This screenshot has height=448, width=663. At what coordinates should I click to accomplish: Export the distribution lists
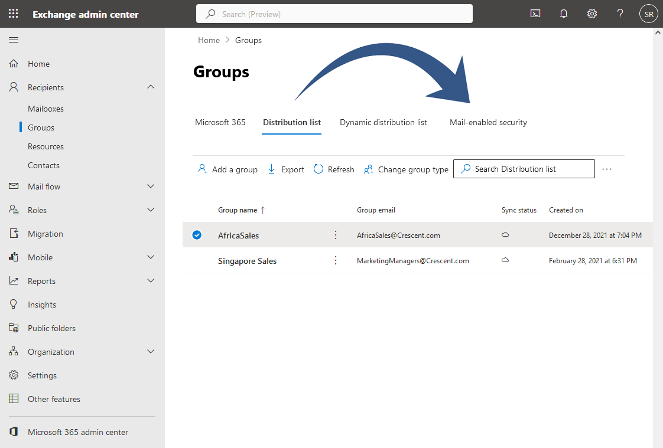point(285,169)
